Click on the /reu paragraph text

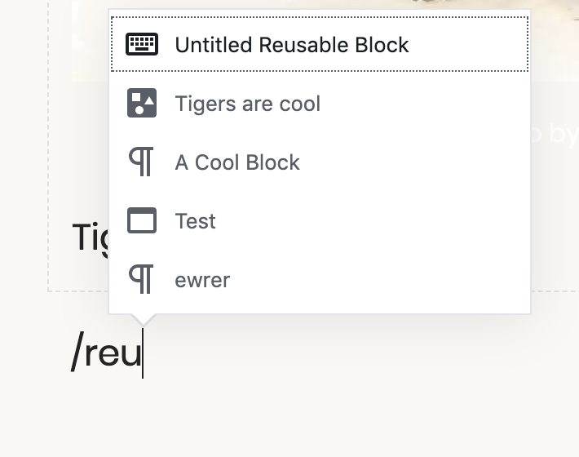(x=106, y=354)
